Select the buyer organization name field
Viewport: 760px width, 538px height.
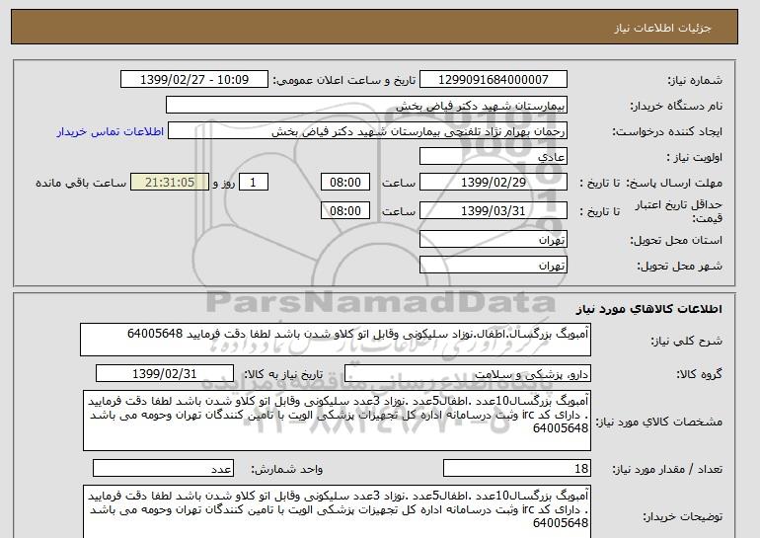coord(366,106)
